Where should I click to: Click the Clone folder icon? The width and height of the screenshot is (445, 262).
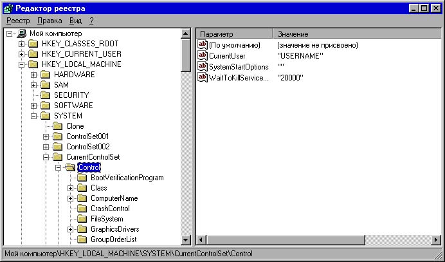coord(58,126)
